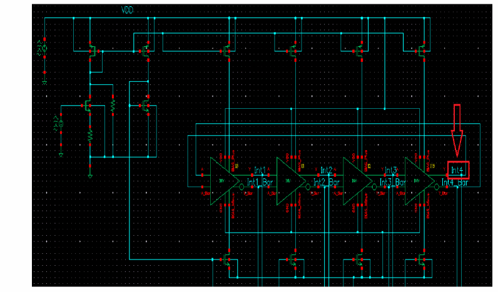
Task: Click the Int3 net label
Action: [x=391, y=170]
